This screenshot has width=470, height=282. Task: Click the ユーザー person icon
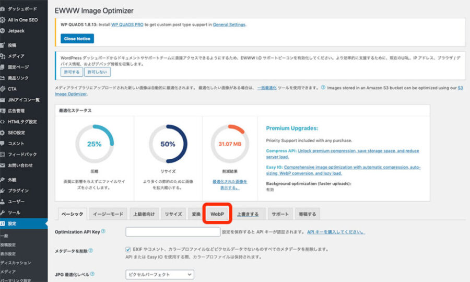tap(3, 202)
